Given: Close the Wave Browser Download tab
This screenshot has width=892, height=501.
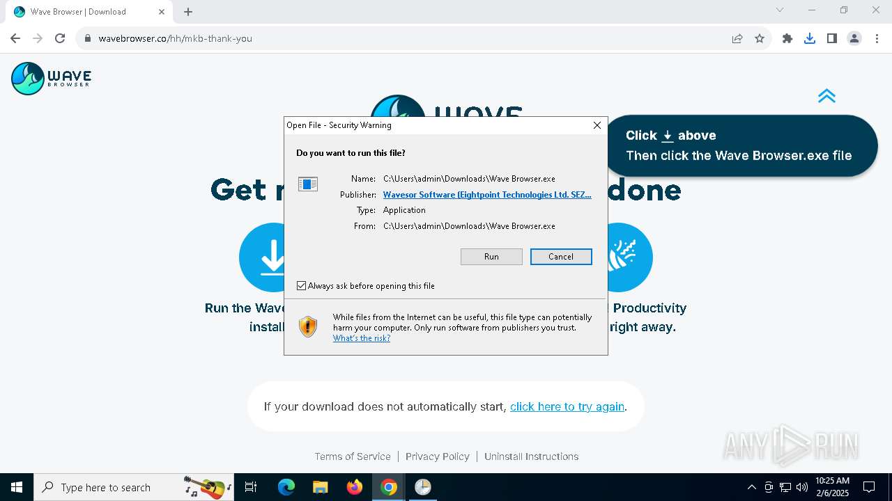Looking at the screenshot, I should point(162,12).
